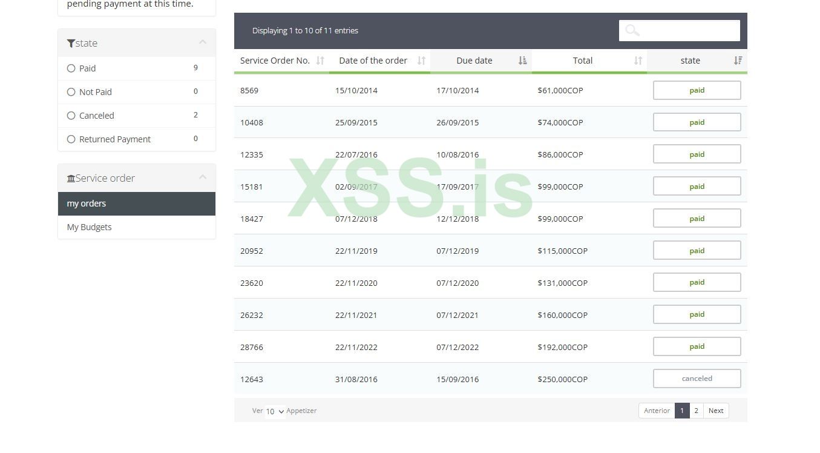Click paid status button for order 23620
Image resolution: width=820 pixels, height=453 pixels.
697,282
